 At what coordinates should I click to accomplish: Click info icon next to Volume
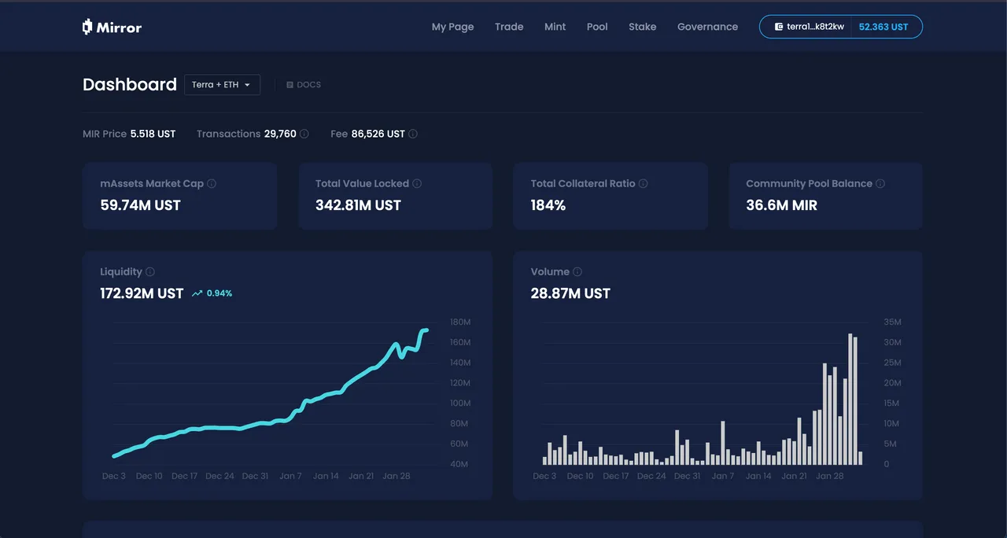point(577,271)
